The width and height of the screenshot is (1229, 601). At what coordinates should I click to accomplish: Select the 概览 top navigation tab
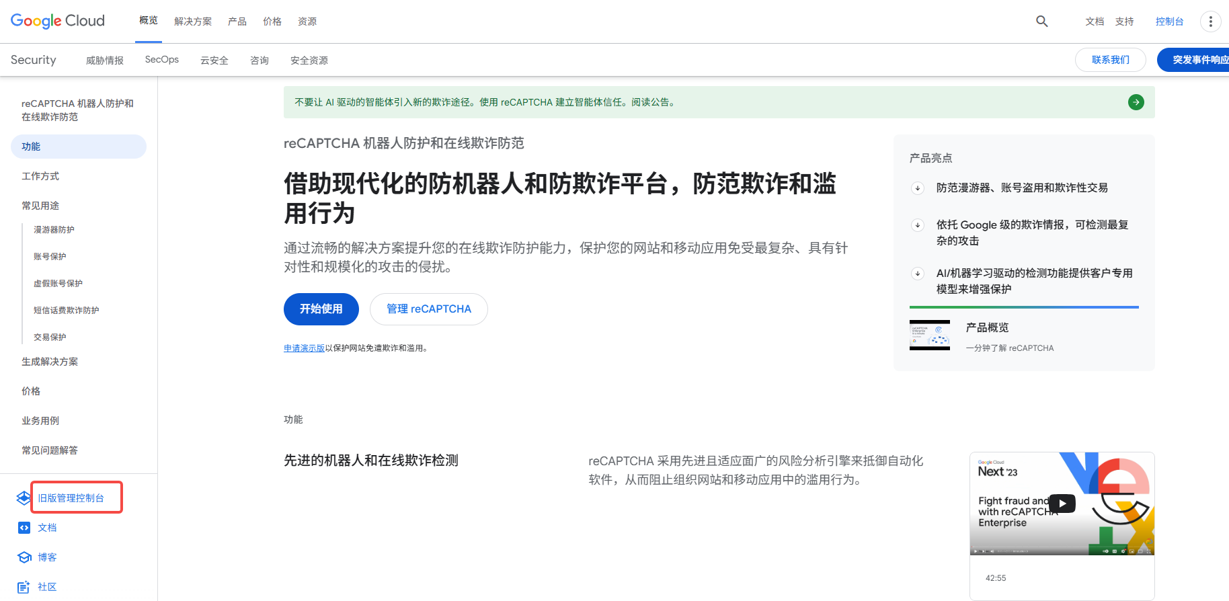(x=149, y=21)
